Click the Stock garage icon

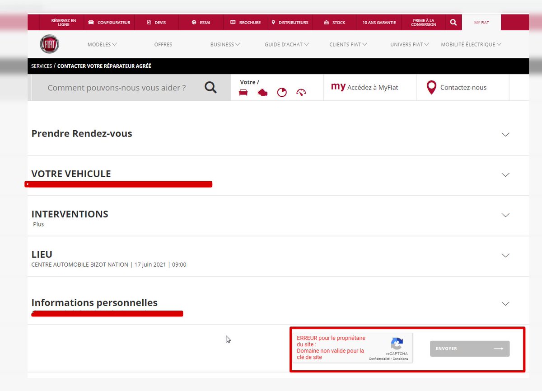326,22
